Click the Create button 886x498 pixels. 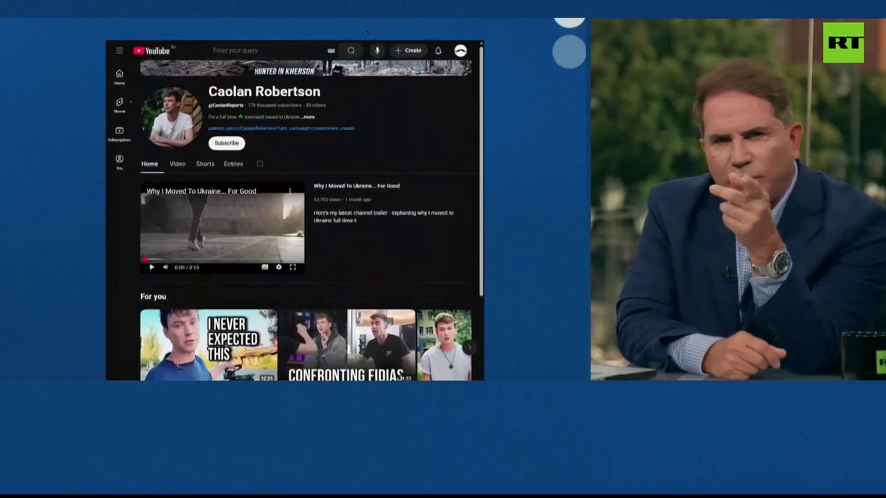(408, 50)
